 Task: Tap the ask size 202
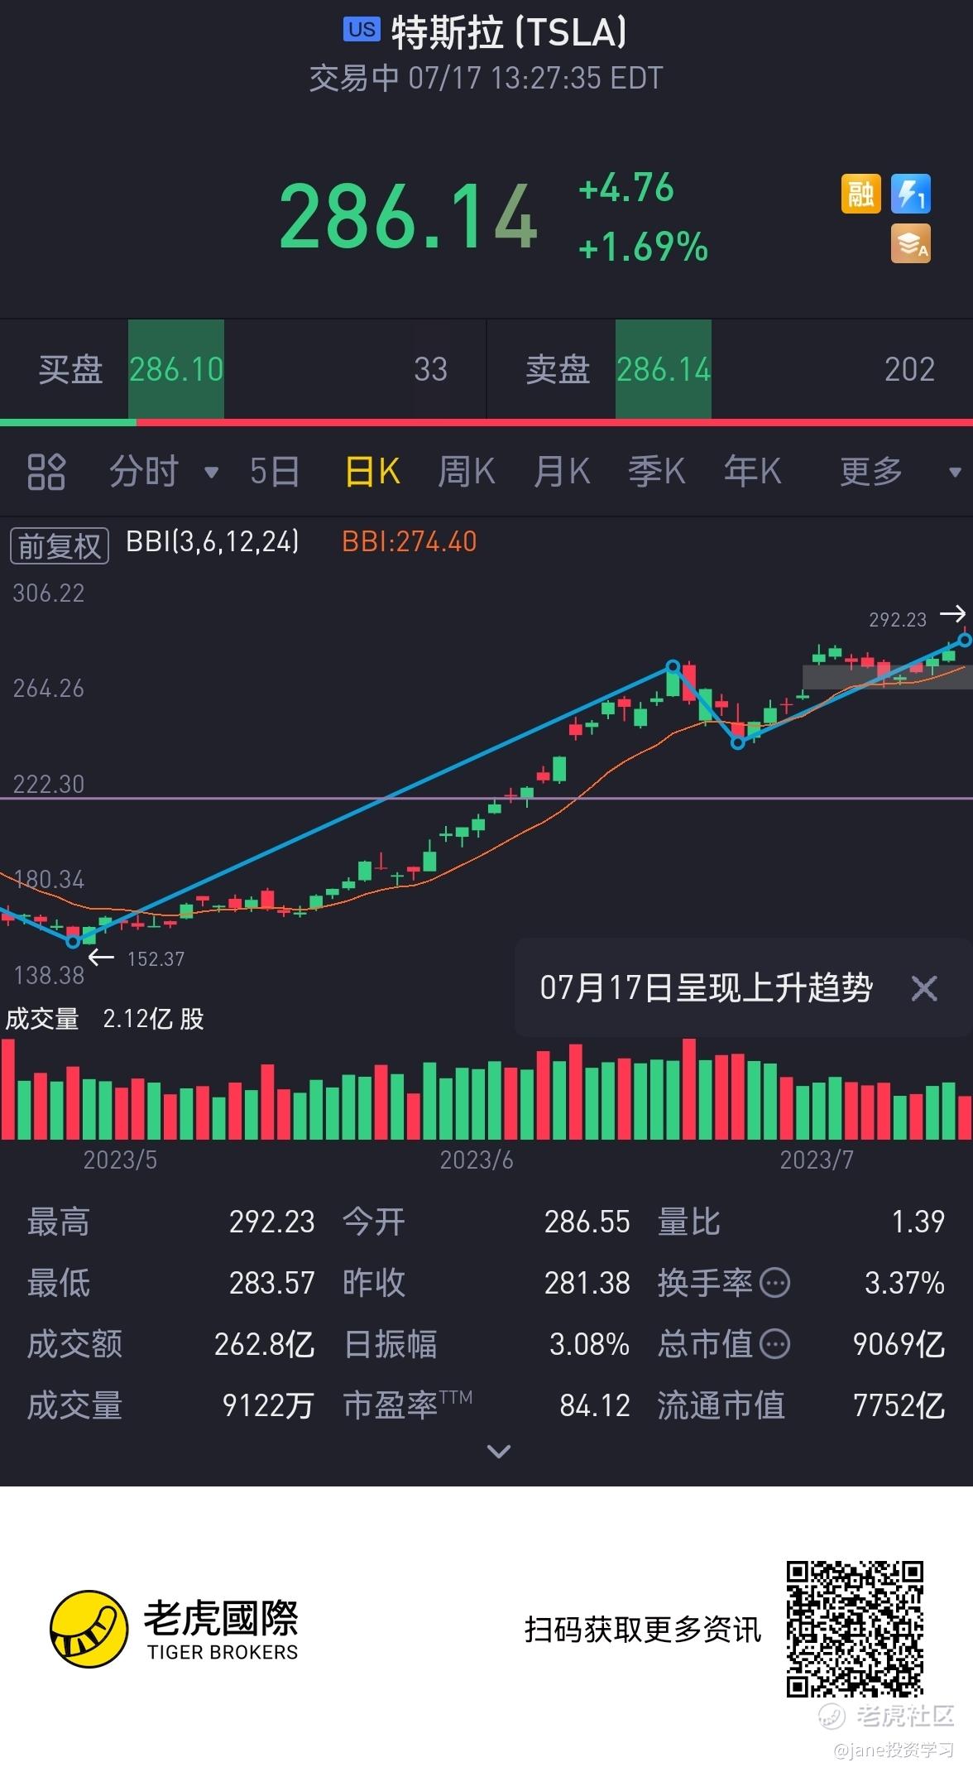pos(910,369)
